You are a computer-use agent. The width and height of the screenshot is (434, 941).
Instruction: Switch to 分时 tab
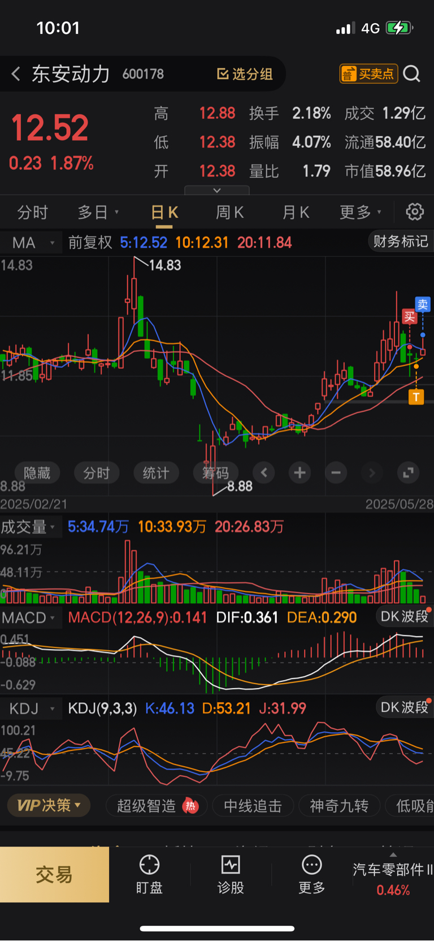pos(32,212)
